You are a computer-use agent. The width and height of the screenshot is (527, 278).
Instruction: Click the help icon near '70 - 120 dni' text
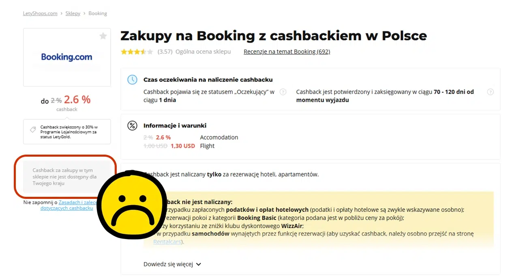491,92
